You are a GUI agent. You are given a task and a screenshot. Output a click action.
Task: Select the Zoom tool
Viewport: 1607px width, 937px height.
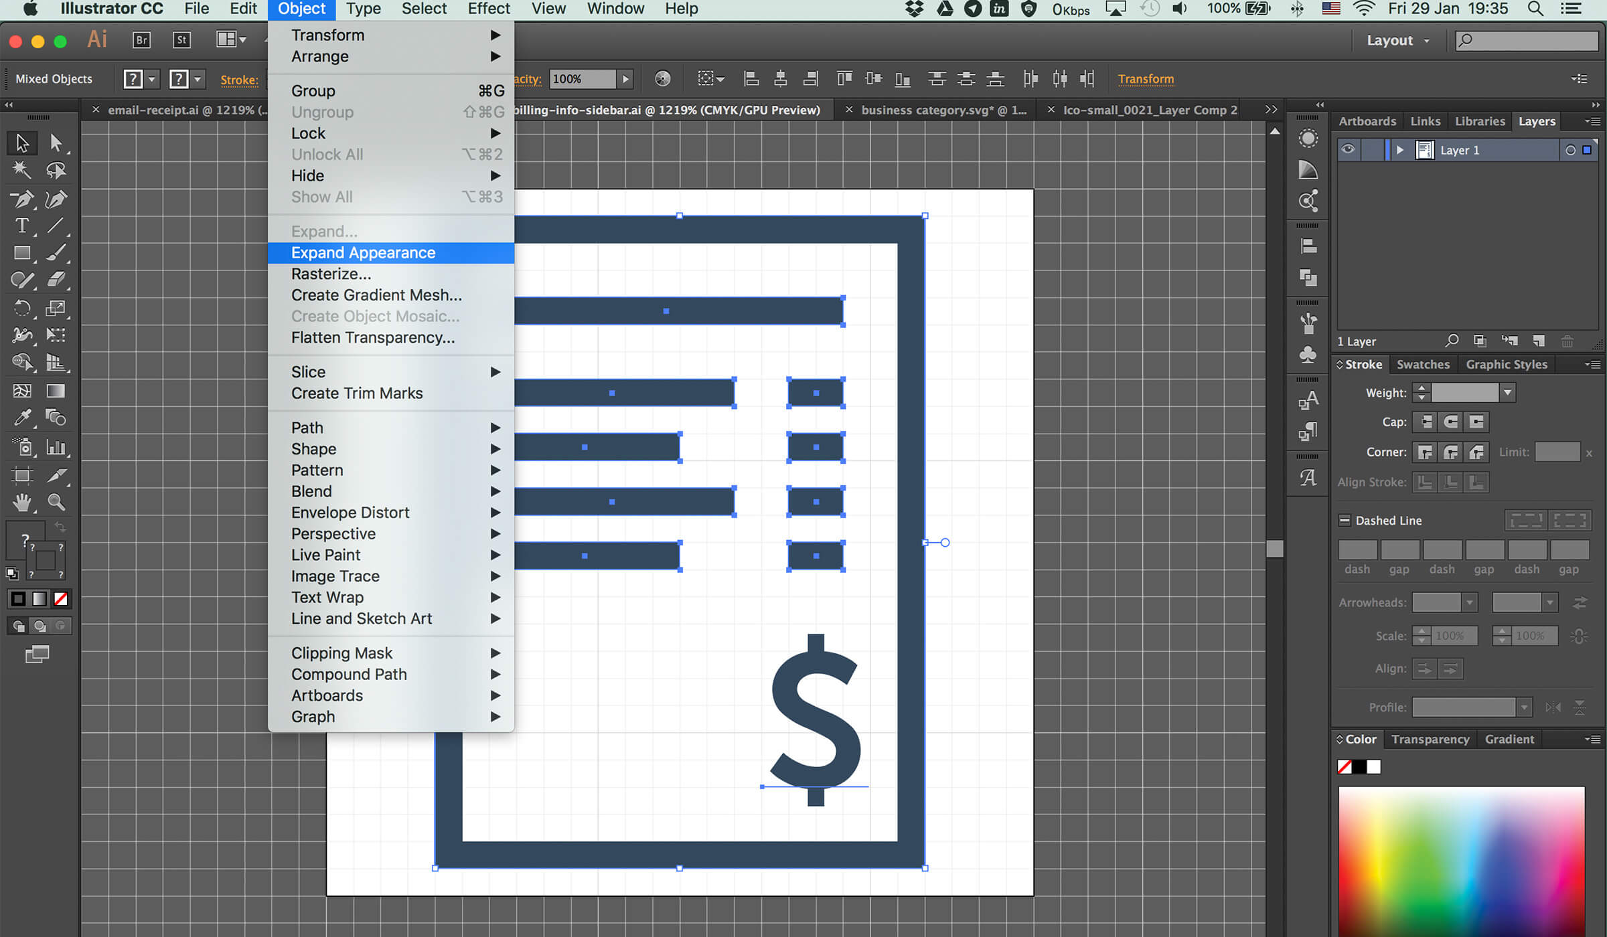(x=56, y=502)
